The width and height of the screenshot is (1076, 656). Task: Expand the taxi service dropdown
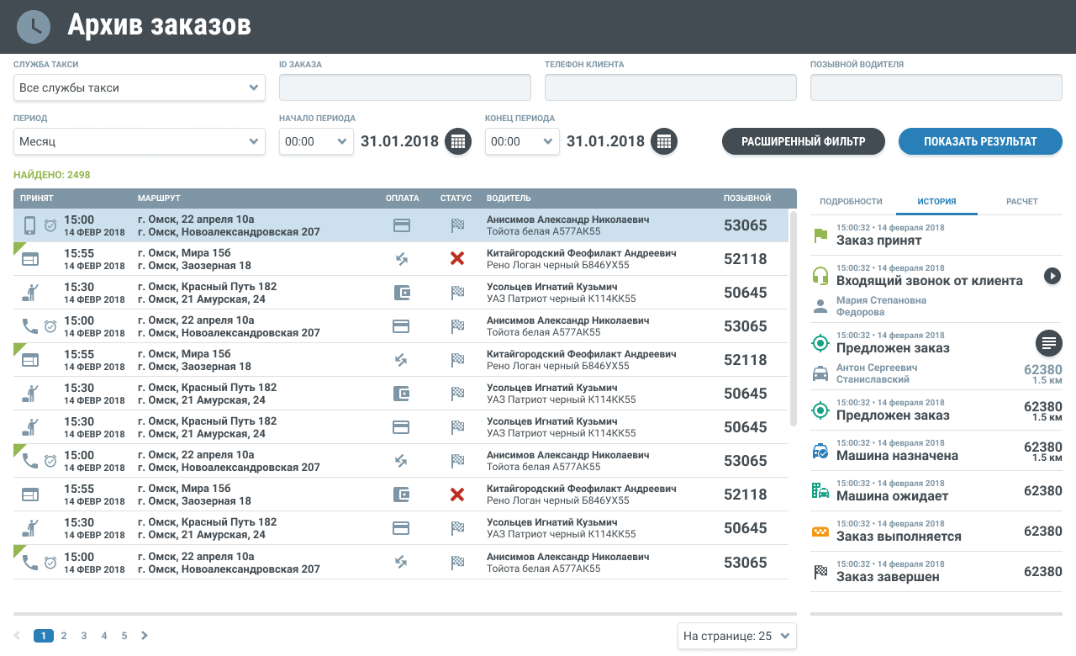[x=140, y=87]
